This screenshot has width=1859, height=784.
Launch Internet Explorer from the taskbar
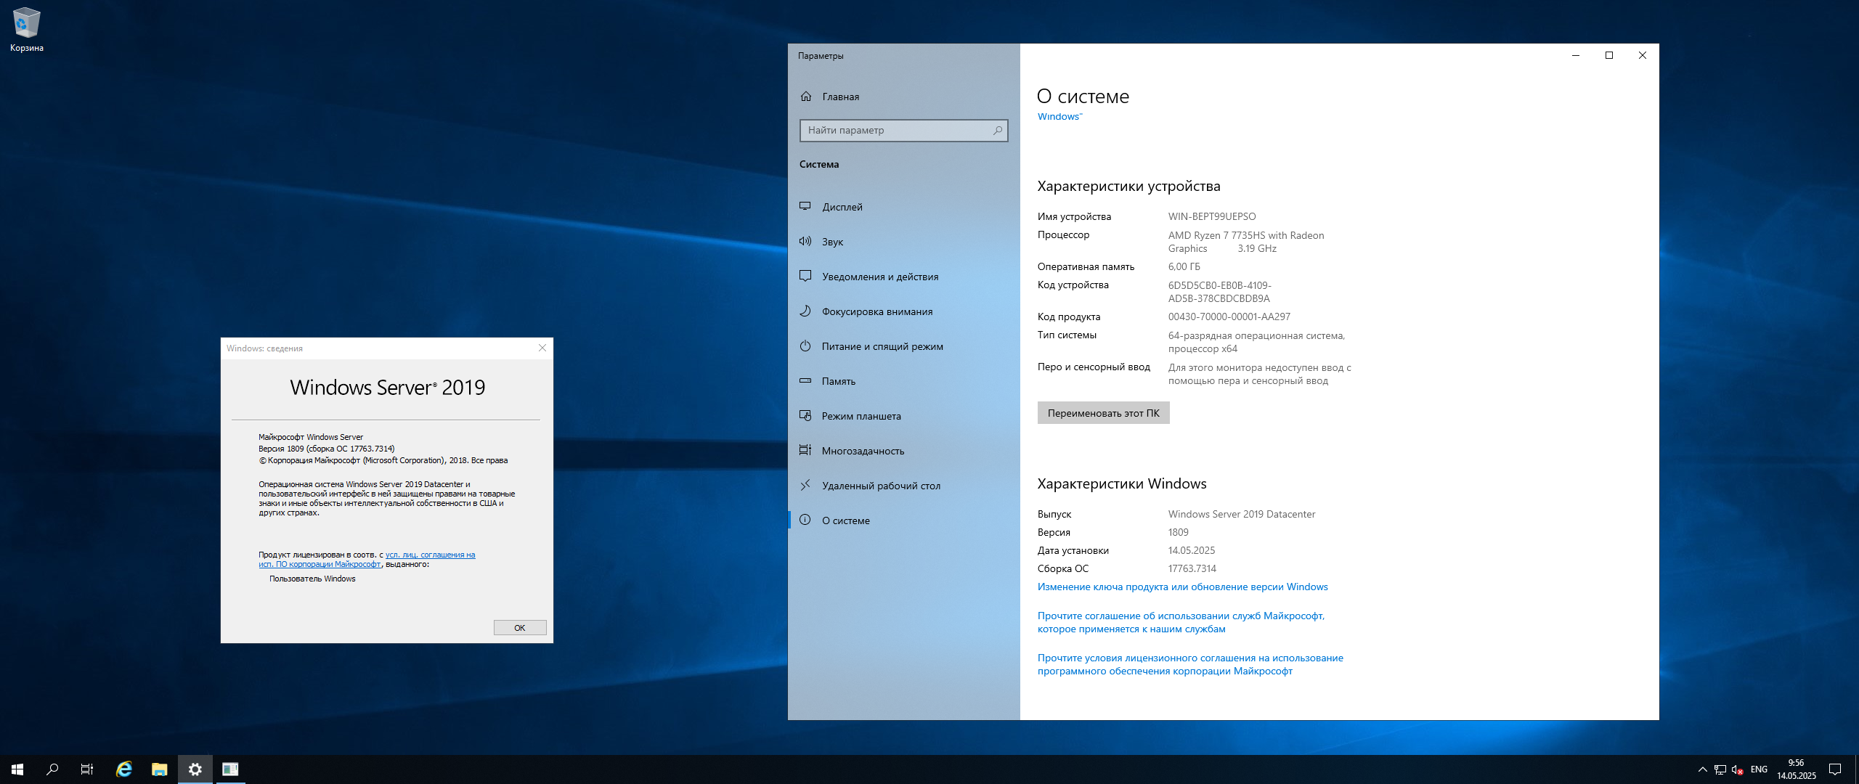coord(124,769)
